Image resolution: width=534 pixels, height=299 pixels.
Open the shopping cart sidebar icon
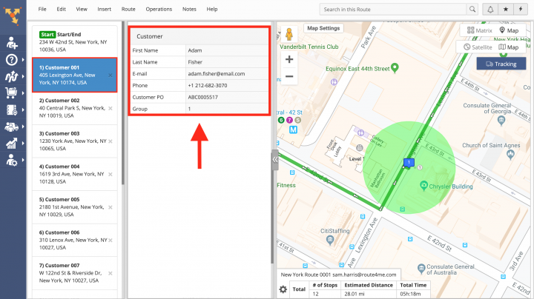pos(12,93)
